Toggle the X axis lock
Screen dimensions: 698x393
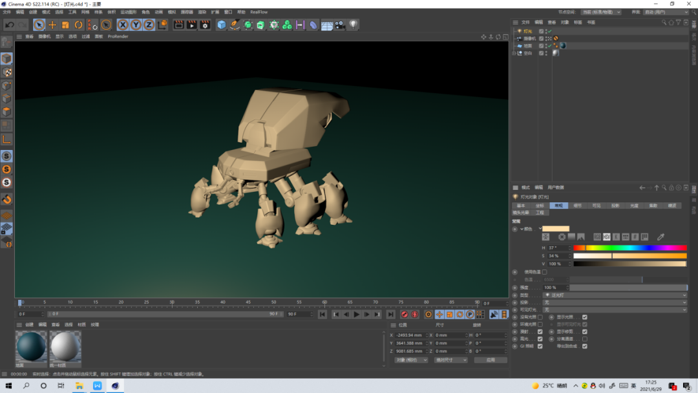point(122,25)
